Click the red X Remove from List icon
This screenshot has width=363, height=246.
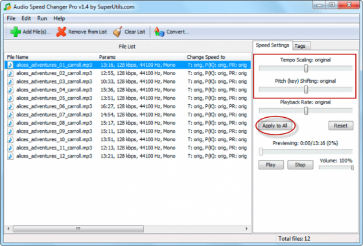tap(61, 32)
